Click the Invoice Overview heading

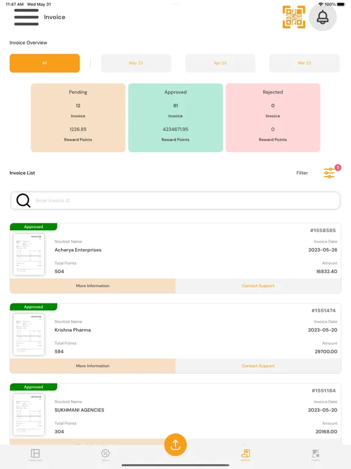29,43
